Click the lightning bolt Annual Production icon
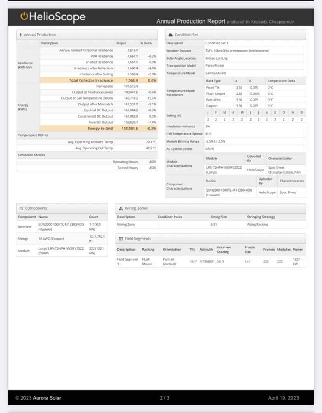Viewport: 322px width, 413px height. point(20,35)
